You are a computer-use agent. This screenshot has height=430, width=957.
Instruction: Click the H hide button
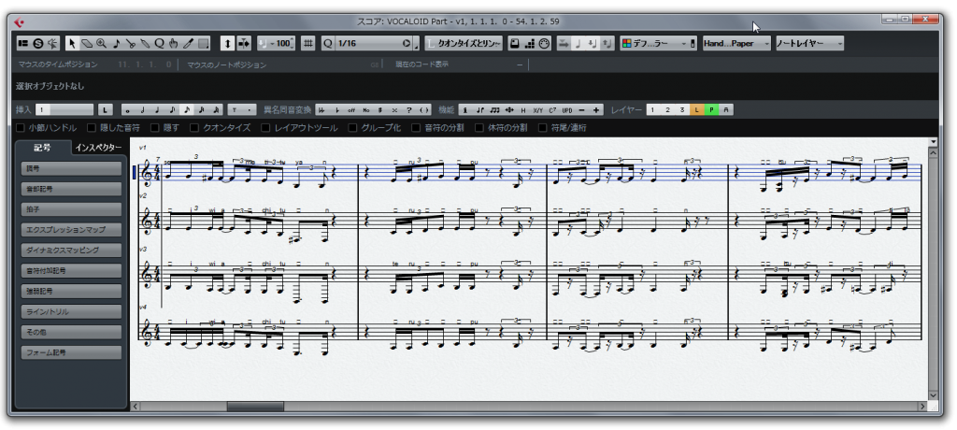(523, 110)
